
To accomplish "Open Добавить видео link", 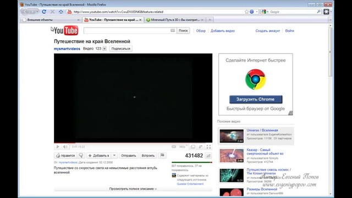I will [x=222, y=31].
